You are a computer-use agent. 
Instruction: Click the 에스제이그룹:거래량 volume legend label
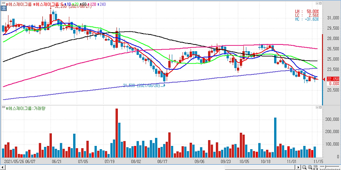pos(25,108)
